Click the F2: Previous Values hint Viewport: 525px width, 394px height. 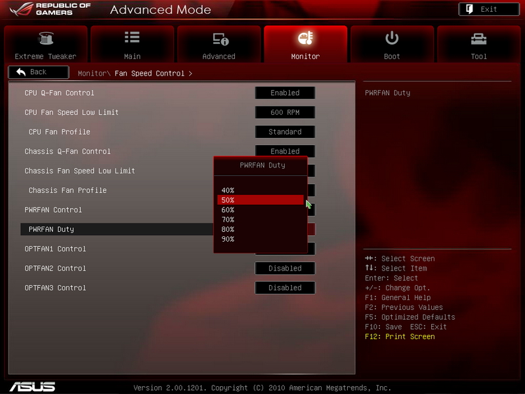(404, 307)
